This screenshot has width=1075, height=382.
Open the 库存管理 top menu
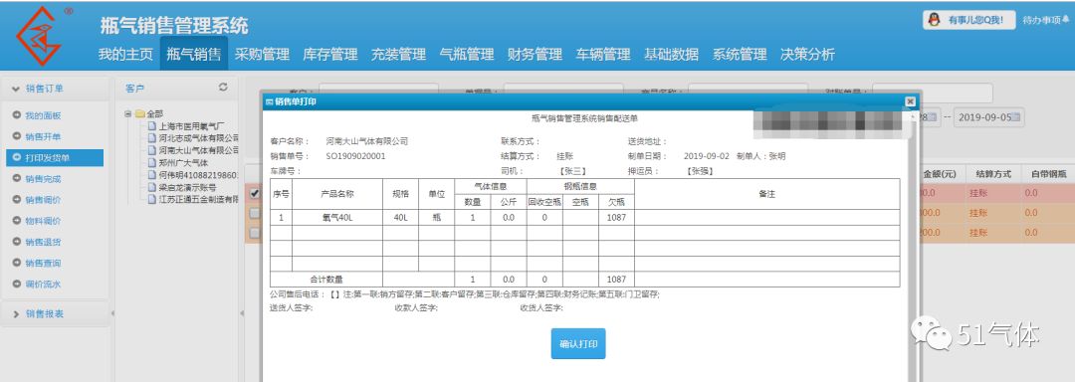click(x=330, y=54)
